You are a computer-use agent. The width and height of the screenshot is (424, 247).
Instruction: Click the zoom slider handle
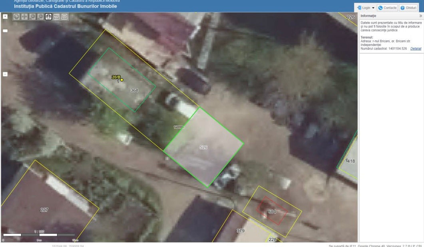5,30
